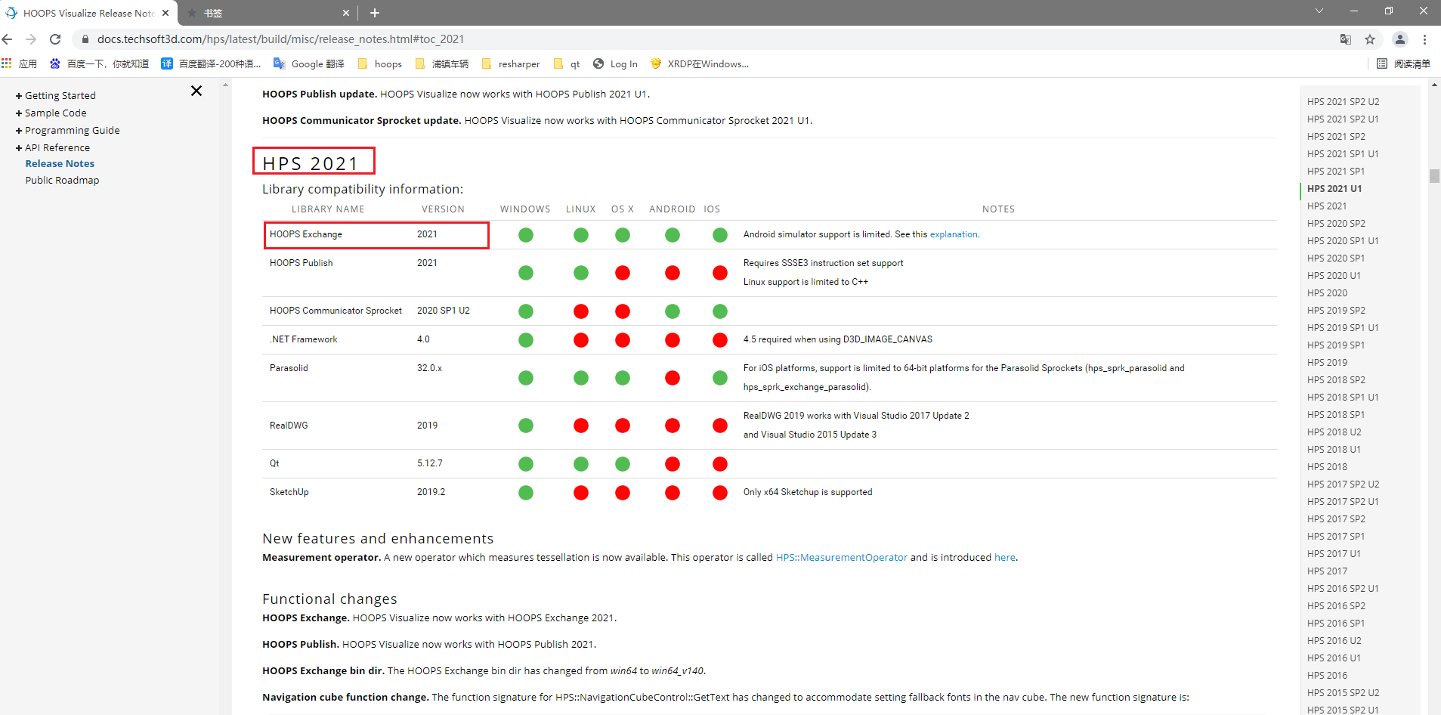Open the Google Translate page icon
The width and height of the screenshot is (1441, 715).
tap(1346, 39)
